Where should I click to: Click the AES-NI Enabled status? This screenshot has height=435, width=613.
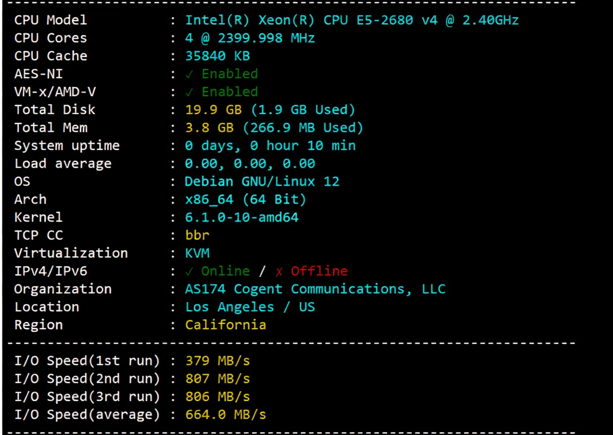[221, 74]
